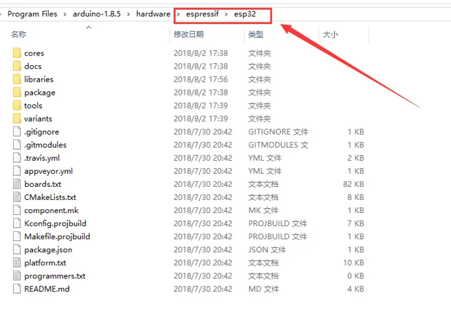This screenshot has height=318, width=451.
Task: Select the tools folder icon
Action: pyautogui.click(x=17, y=105)
